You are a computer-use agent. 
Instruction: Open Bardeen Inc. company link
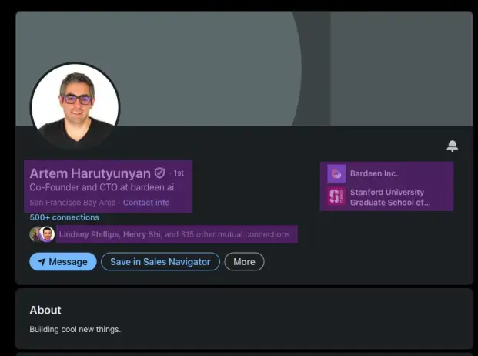[374, 173]
